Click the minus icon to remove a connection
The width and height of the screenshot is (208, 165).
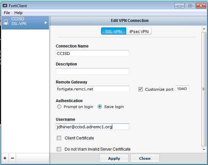coord(12,158)
